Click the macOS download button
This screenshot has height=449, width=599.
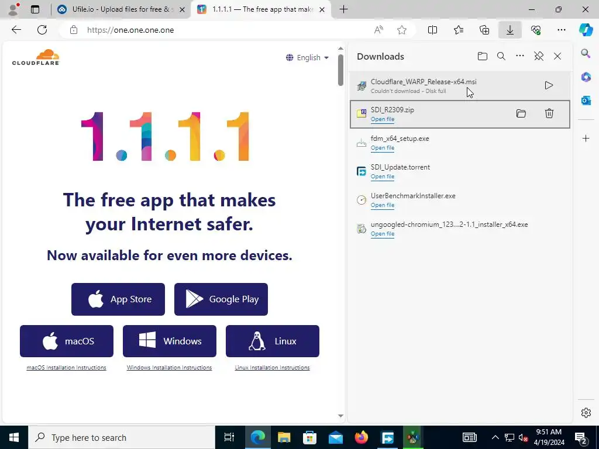(67, 341)
